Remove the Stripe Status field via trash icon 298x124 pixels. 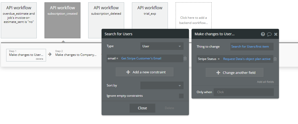pyautogui.click(x=275, y=59)
